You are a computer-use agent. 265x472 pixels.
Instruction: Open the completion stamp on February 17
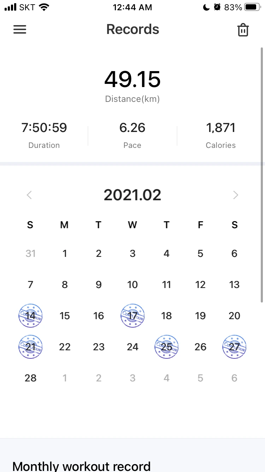(x=132, y=316)
